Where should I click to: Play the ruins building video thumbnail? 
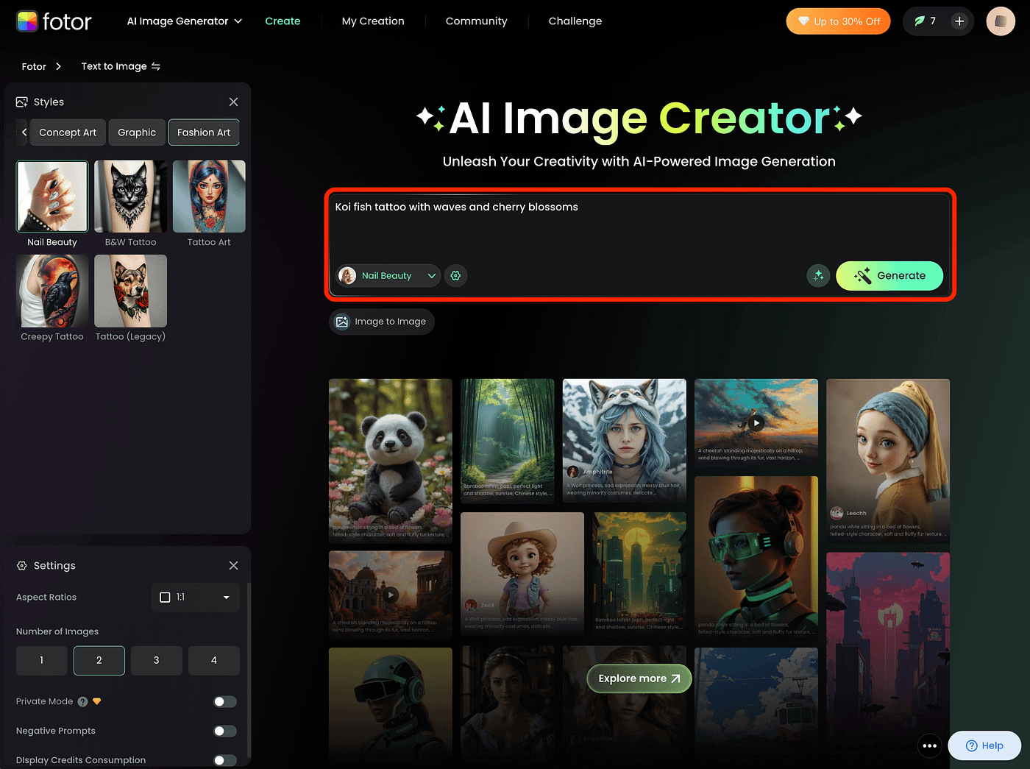coord(391,595)
